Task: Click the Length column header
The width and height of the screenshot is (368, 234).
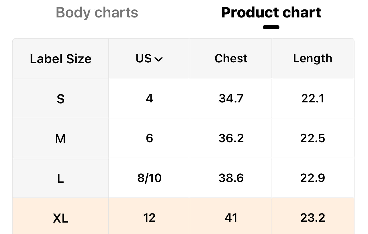Action: tap(312, 58)
